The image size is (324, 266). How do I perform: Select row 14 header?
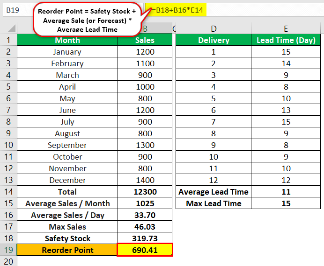click(8, 192)
